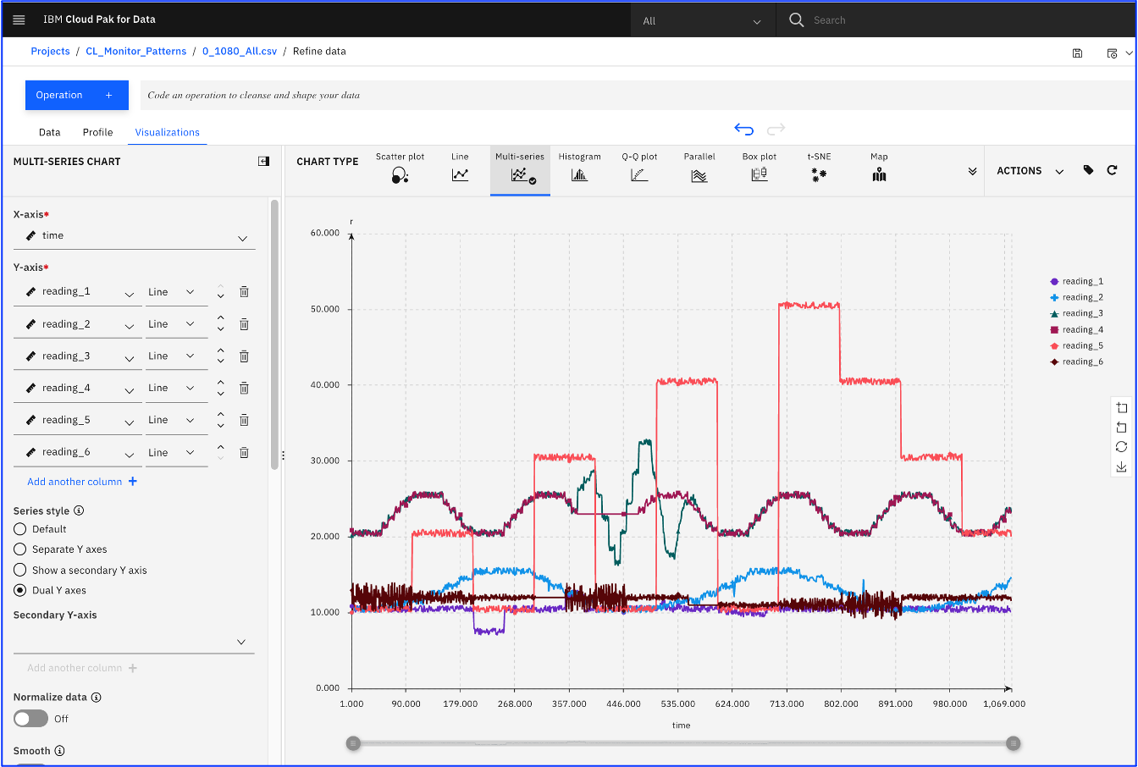1138x767 pixels.
Task: Delete the reading_5 series row
Action: [x=244, y=420]
